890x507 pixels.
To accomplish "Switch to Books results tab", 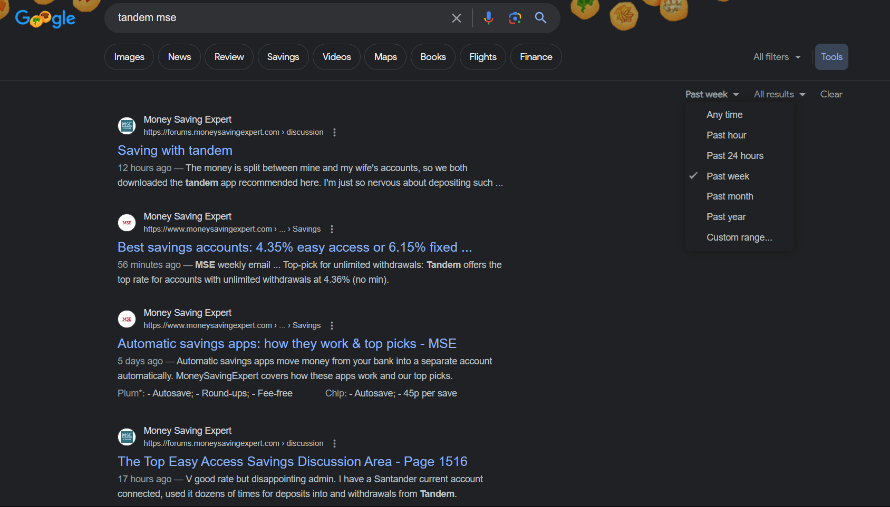I will pyautogui.click(x=433, y=57).
